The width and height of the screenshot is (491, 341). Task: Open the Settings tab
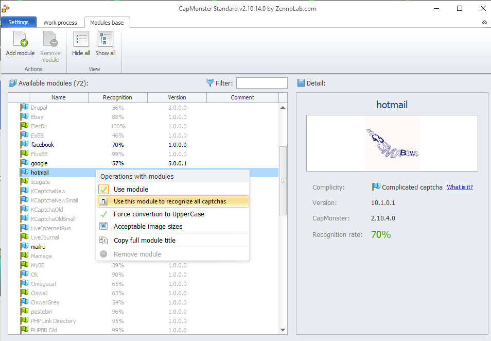pyautogui.click(x=19, y=22)
